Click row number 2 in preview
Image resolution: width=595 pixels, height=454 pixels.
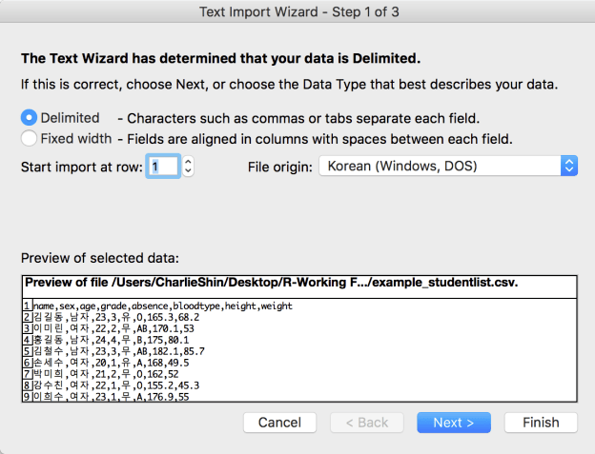click(x=27, y=317)
